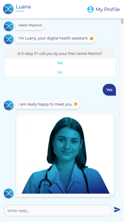Image resolution: width=124 pixels, height=222 pixels.
Task: Click the chat scrollbar thumb
Action: click(x=122, y=21)
